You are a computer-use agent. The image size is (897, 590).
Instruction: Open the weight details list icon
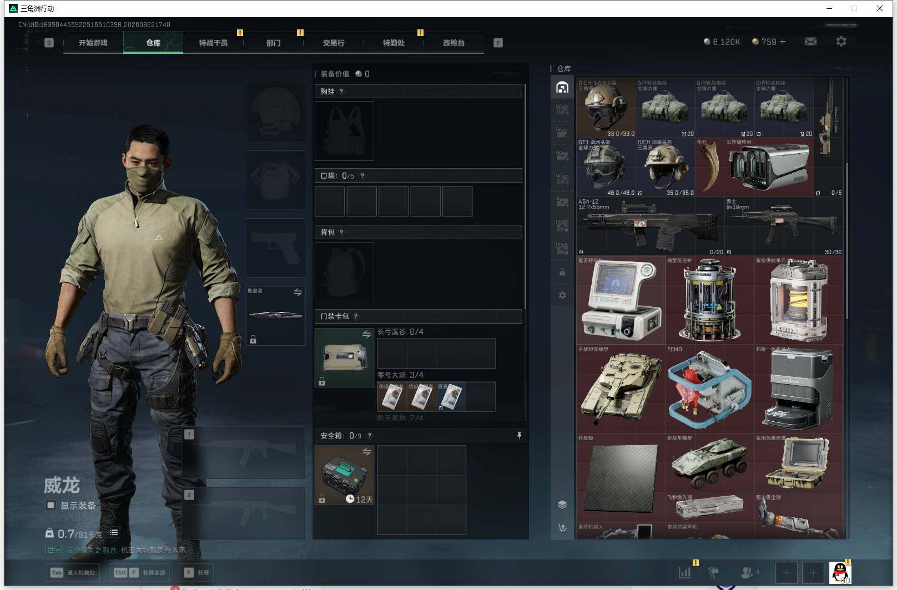tap(114, 532)
